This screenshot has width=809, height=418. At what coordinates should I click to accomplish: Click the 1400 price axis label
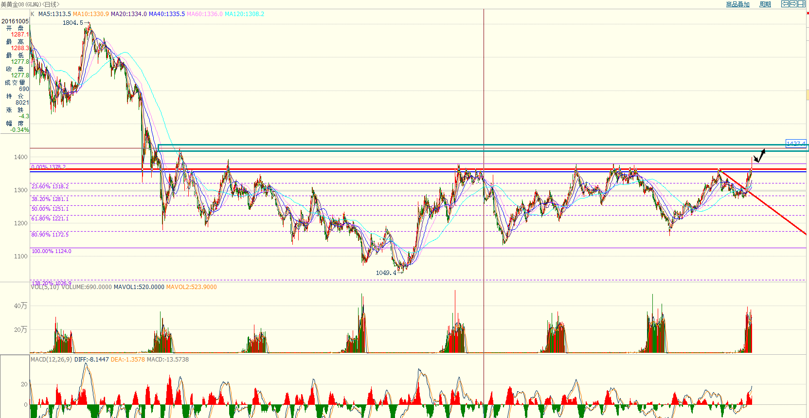[21, 157]
